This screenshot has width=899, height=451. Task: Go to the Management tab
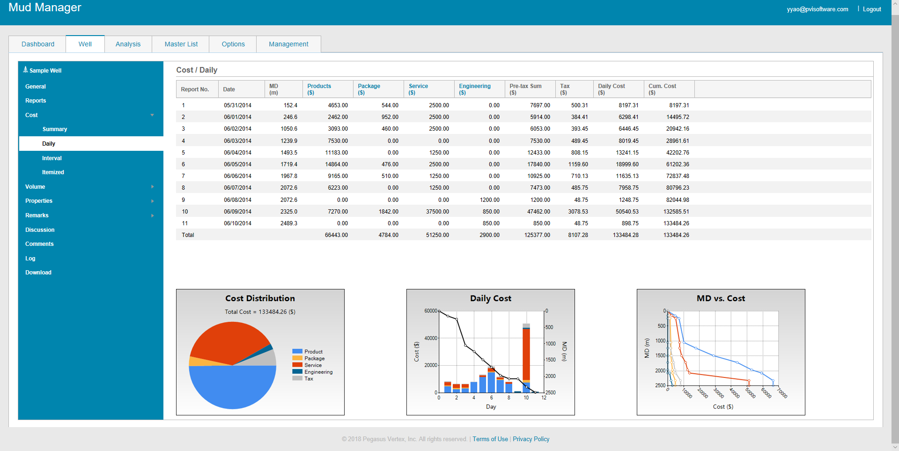pyautogui.click(x=288, y=44)
